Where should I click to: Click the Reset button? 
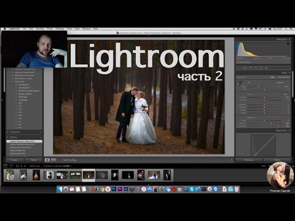point(277,160)
